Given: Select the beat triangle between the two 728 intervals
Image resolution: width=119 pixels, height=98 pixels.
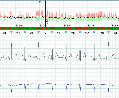Looking at the screenshot, I should (x=25, y=32).
